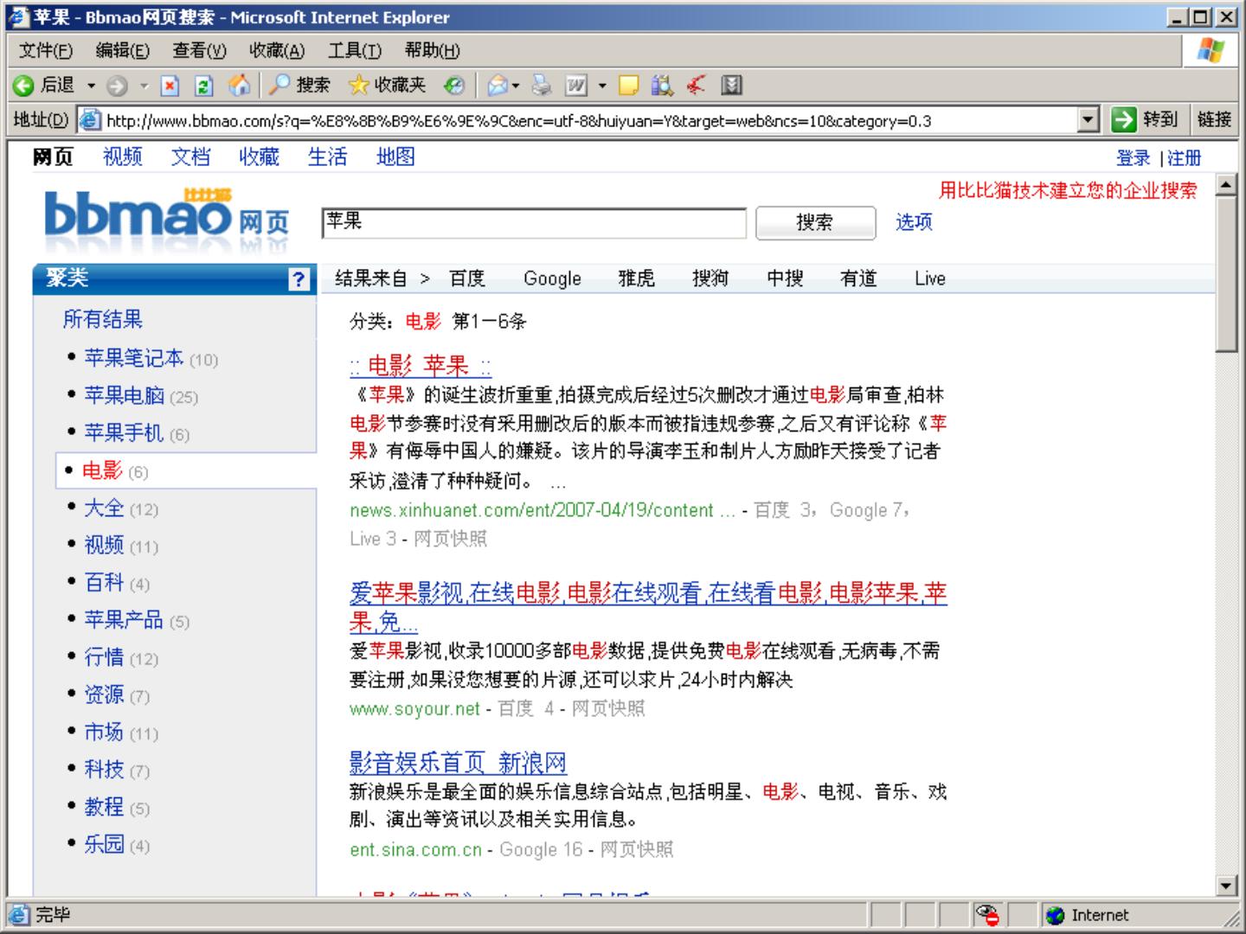
Task: Open the 工具 (Tools) menu
Action: pyautogui.click(x=354, y=50)
